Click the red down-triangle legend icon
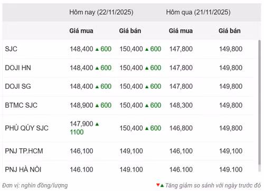 [158, 185]
